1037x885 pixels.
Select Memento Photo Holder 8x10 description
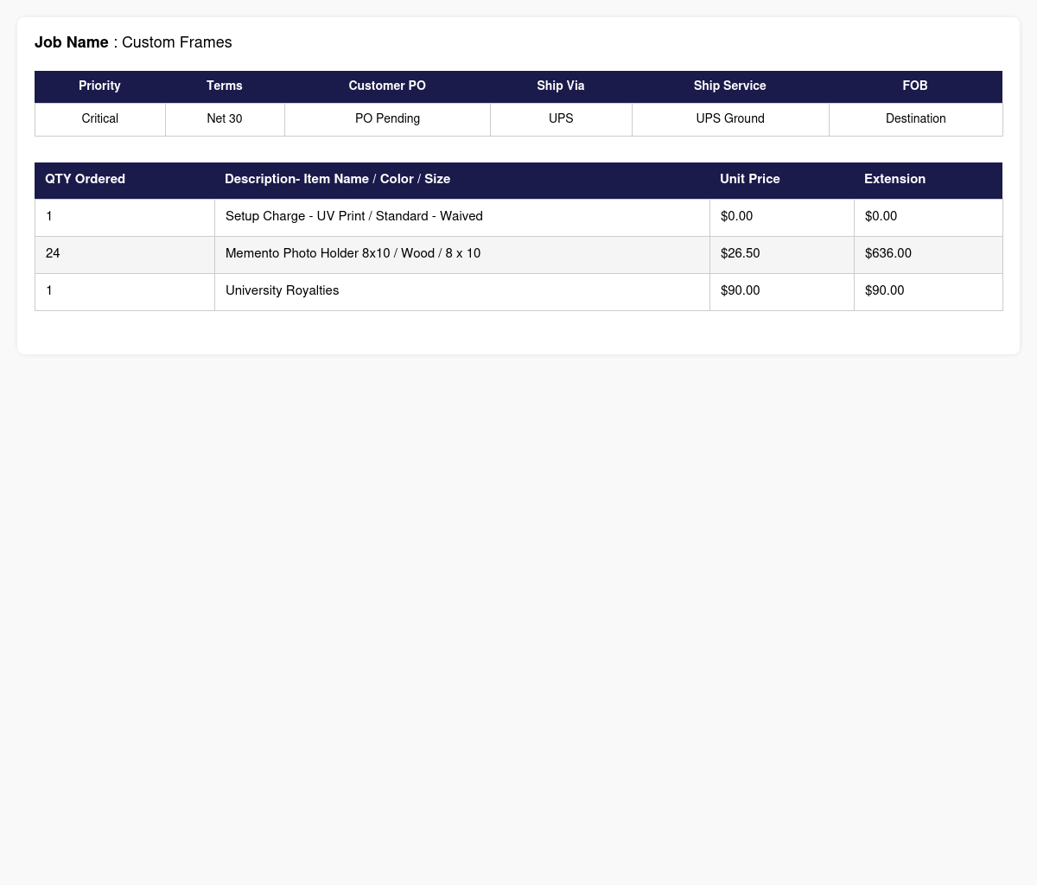click(x=462, y=254)
